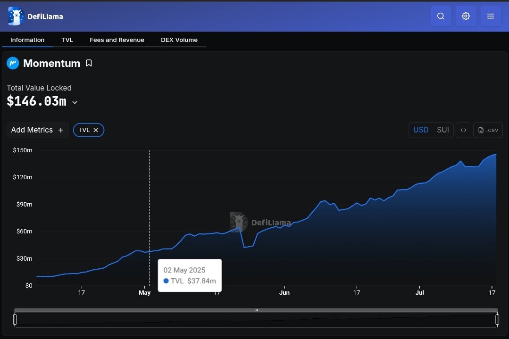
Task: Click the embed chart code icon
Action: click(463, 130)
